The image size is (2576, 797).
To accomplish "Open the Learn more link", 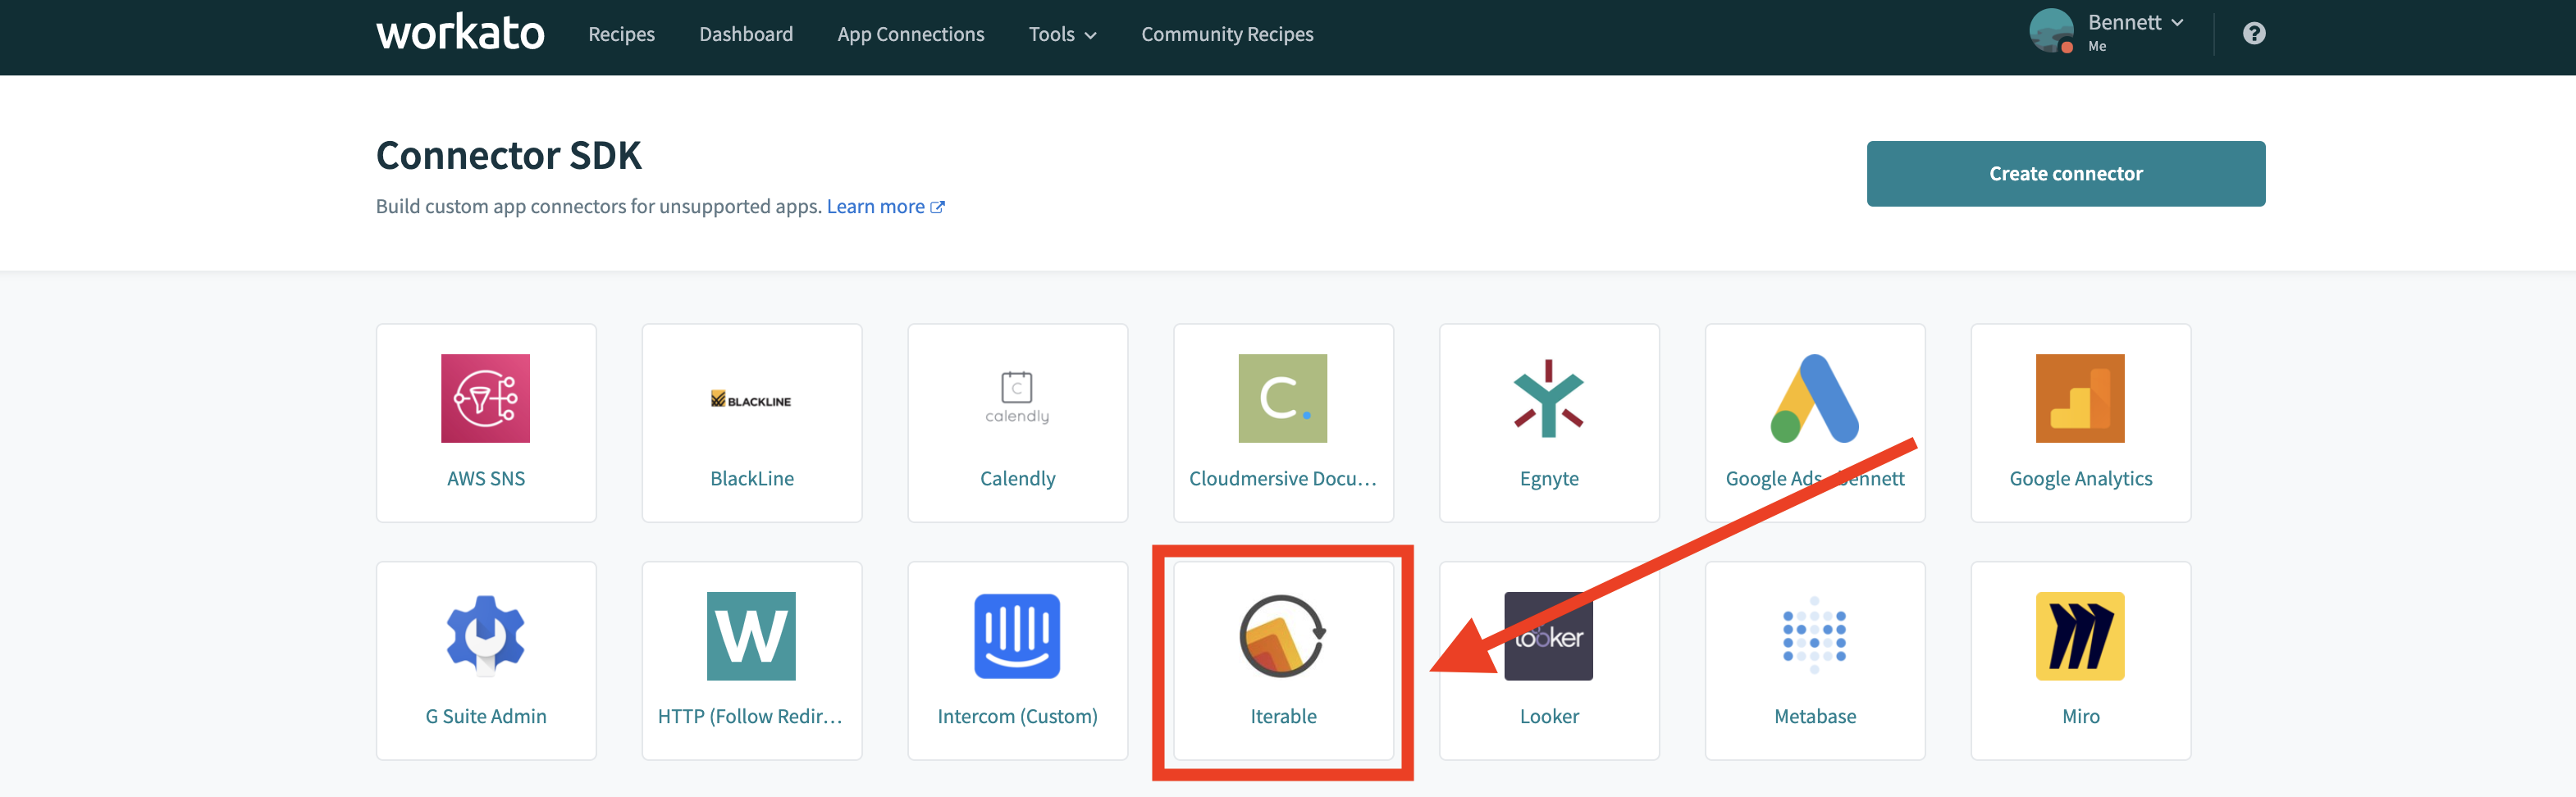I will click(876, 206).
